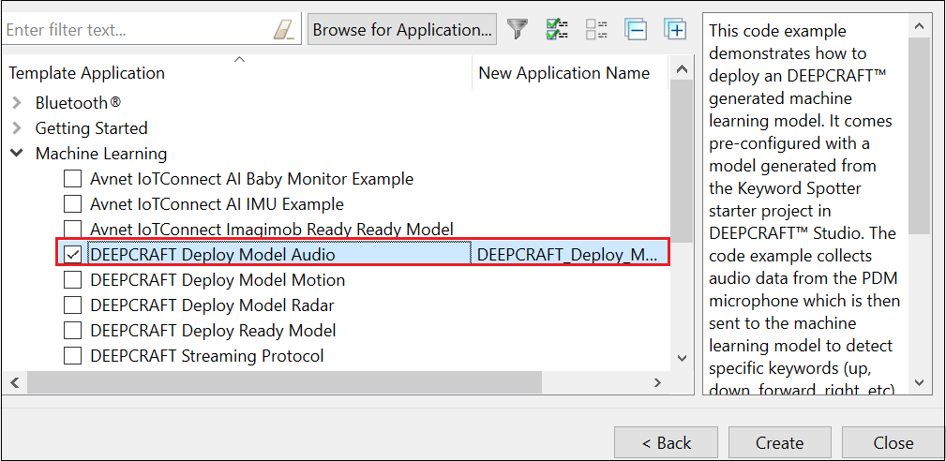Click the template list vertical scrollbar thumb

click(x=683, y=162)
